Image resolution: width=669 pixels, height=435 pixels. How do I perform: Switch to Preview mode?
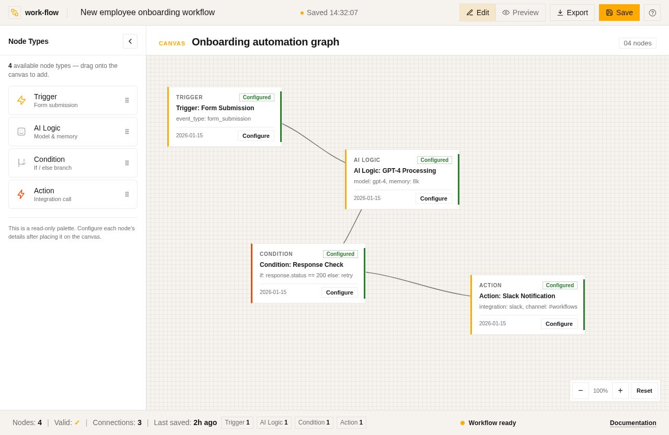521,13
